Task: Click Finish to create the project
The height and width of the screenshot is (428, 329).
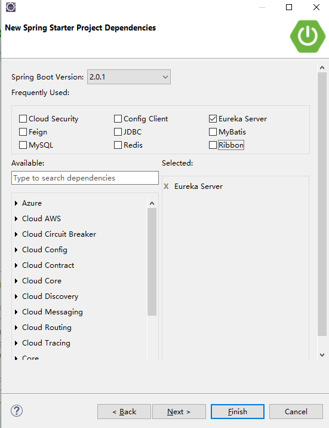Action: (x=238, y=412)
